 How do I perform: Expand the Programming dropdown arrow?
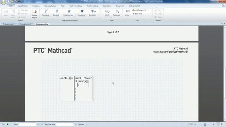[75, 15]
